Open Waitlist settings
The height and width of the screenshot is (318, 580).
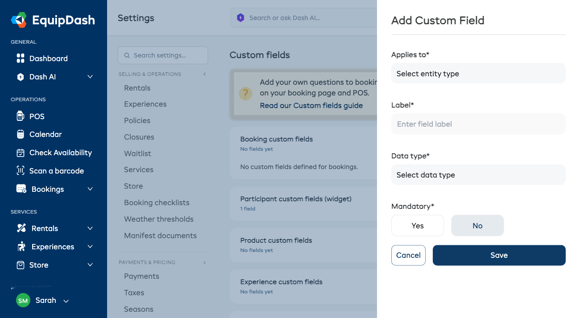click(x=138, y=153)
